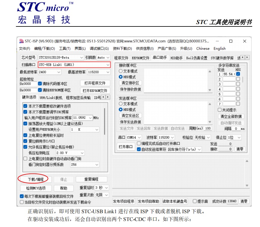Toggle 清除代码缓冲区 checkbox
260x227 pixels.
click(x=40, y=84)
